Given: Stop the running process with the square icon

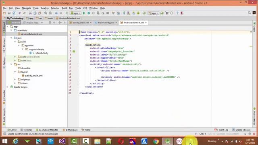Looking at the screenshot, I should tap(108, 13).
